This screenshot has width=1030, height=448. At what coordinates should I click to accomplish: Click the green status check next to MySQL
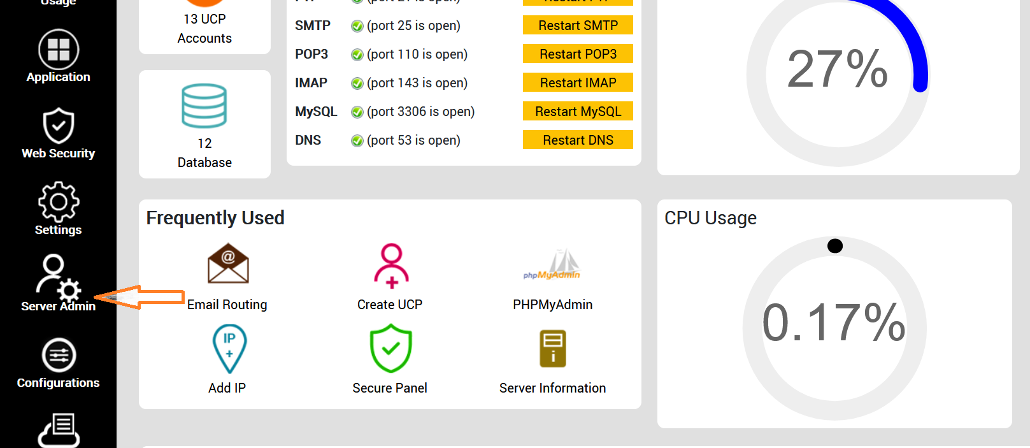click(x=357, y=112)
